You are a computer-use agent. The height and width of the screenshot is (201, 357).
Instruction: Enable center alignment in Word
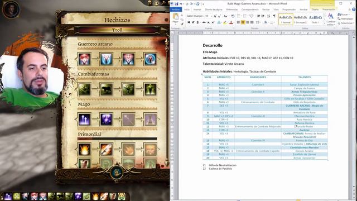pos(243,22)
